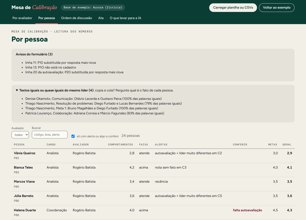Open the Avaliador 'todos' dropdown
Image resolution: width=306 pixels, height=220 pixels.
(20, 135)
